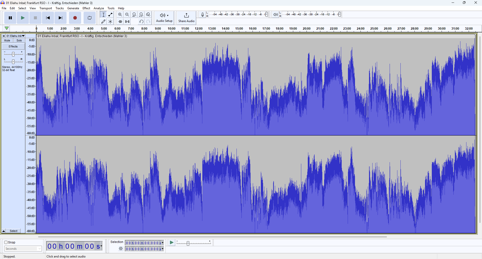Image resolution: width=482 pixels, height=259 pixels.
Task: Open the Audio Setup dropdown
Action: (x=164, y=18)
